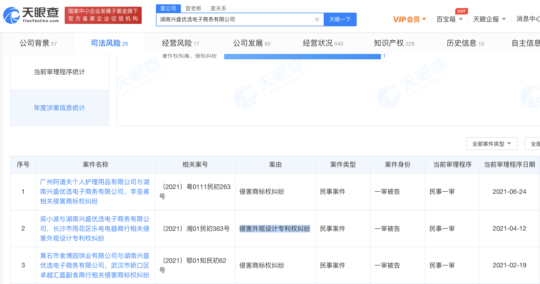Click 一审被告 in row 2
Image resolution: width=540 pixels, height=284 pixels.
pos(387,228)
